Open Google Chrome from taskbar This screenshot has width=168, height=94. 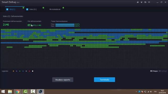[x=18, y=92]
